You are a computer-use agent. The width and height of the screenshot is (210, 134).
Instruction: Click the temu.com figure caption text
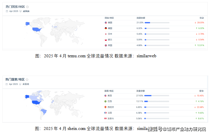click(96, 56)
